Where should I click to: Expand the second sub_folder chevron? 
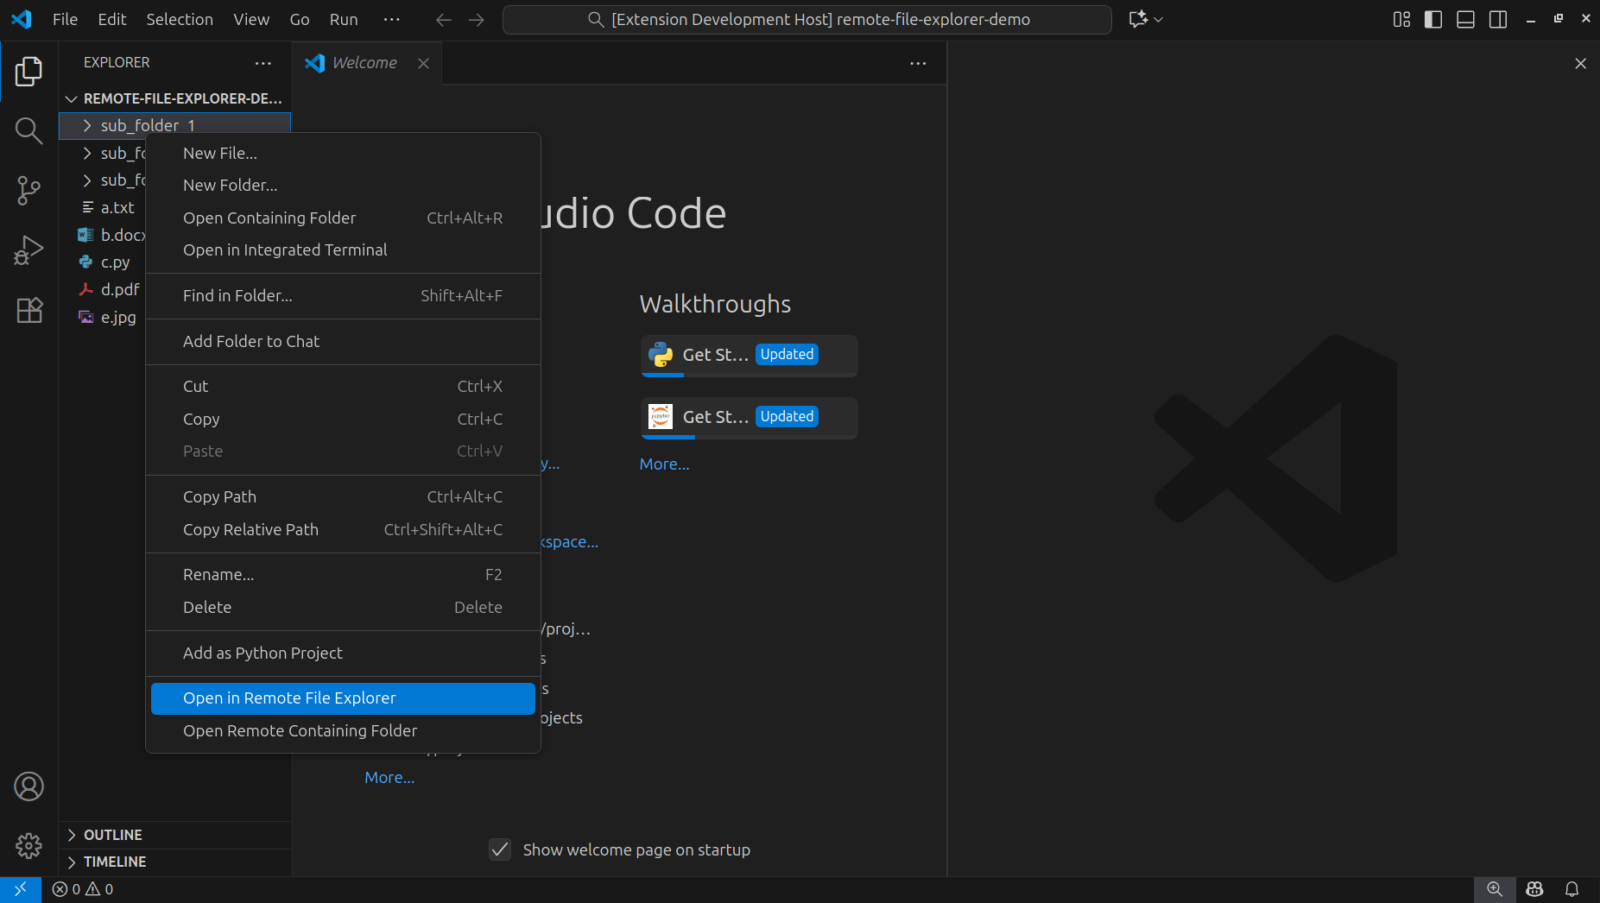(86, 153)
